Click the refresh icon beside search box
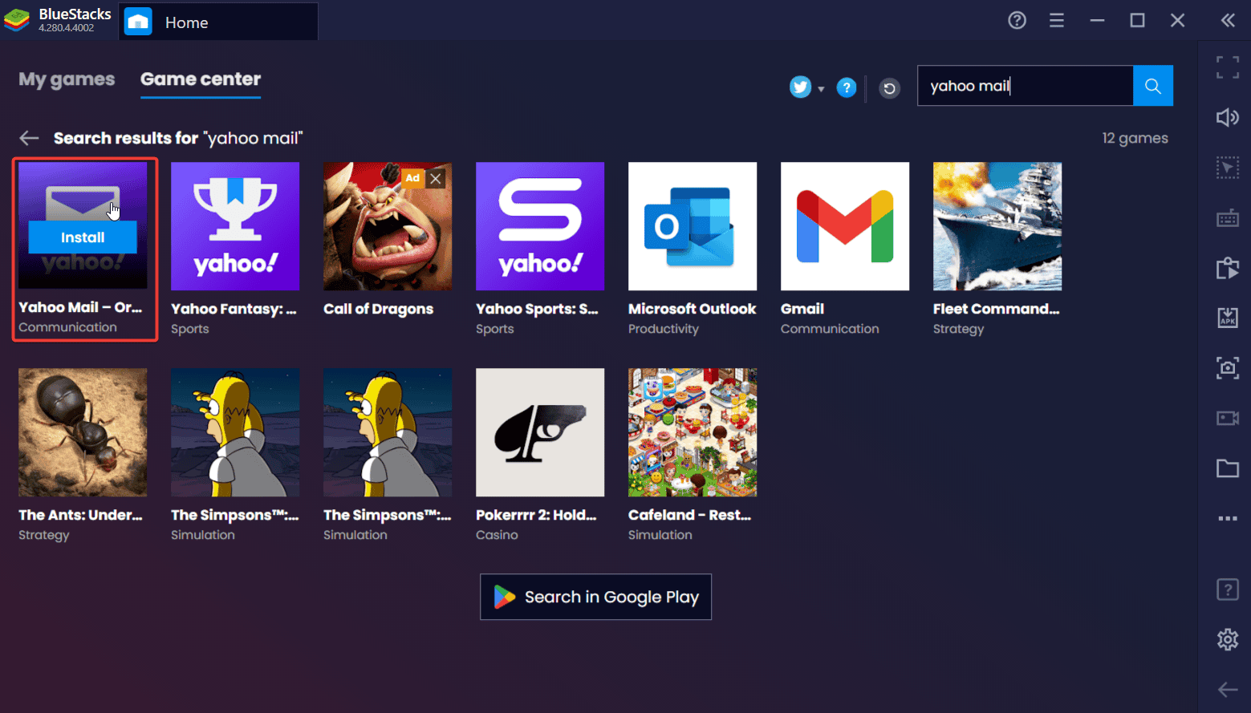 pyautogui.click(x=889, y=88)
